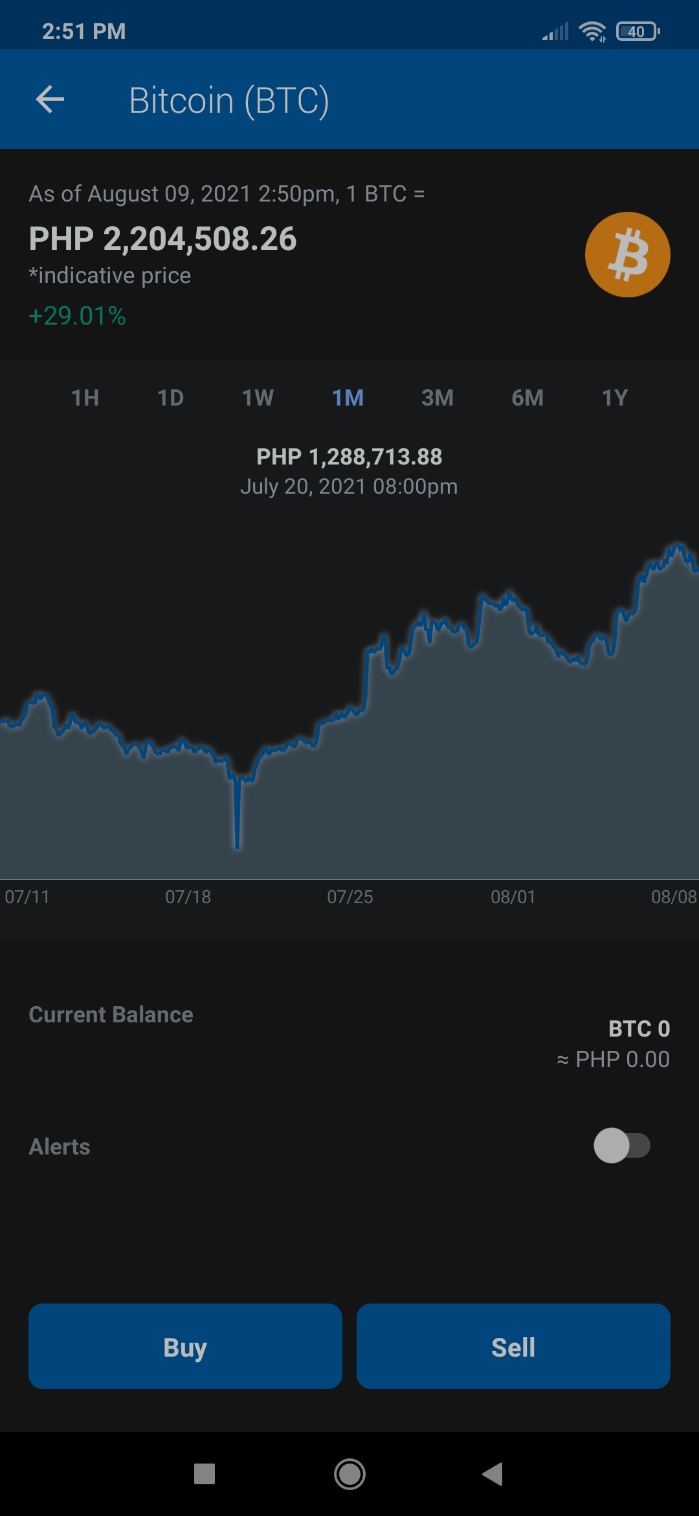Switch chart to 3M range

pos(438,398)
